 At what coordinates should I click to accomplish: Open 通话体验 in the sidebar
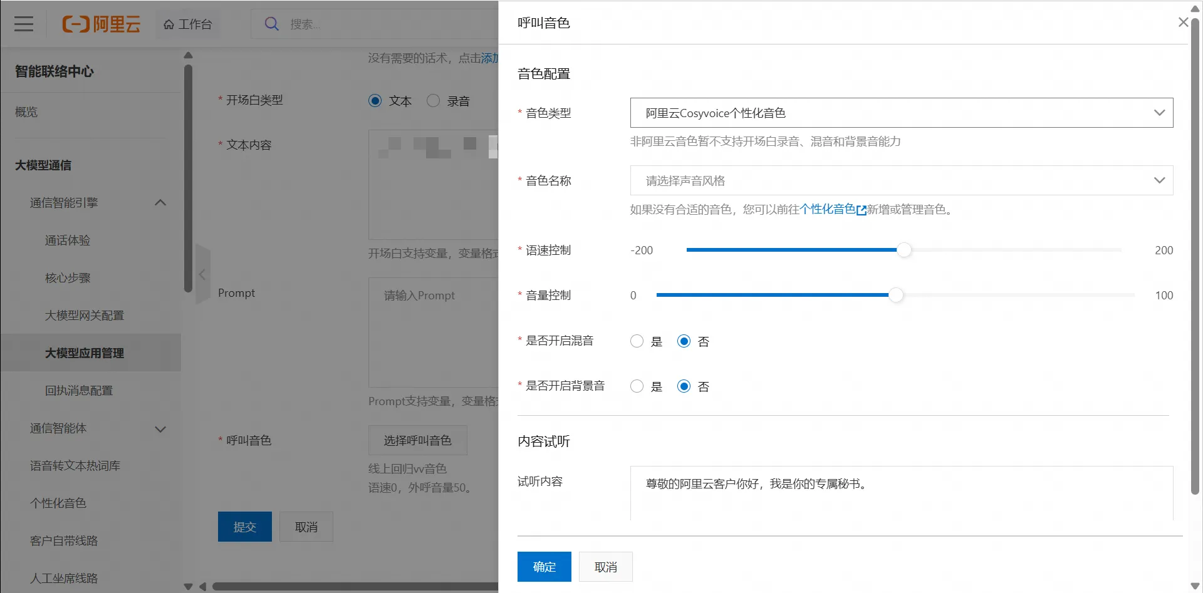click(68, 240)
